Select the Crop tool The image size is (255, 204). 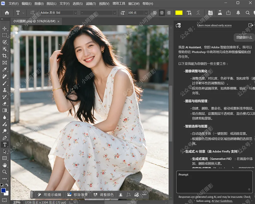click(x=5, y=56)
